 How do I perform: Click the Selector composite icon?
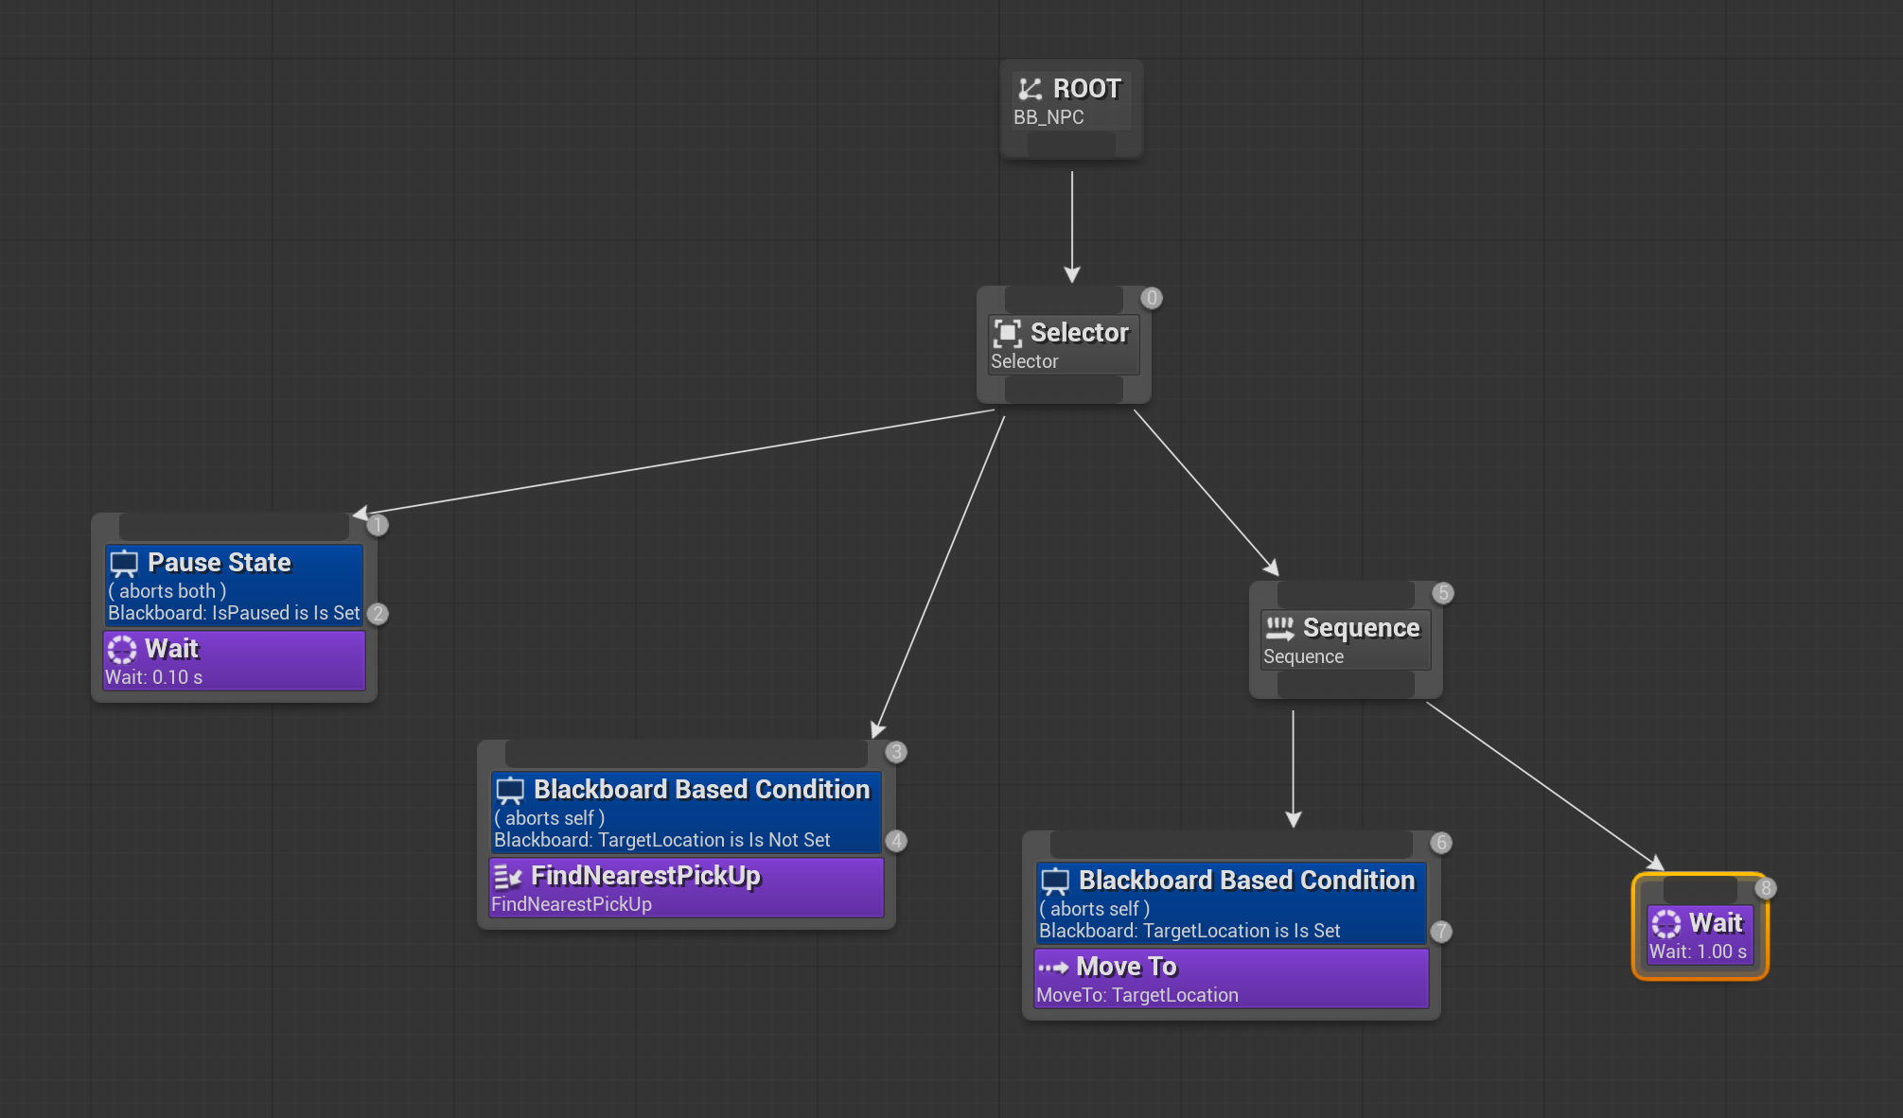point(1007,333)
